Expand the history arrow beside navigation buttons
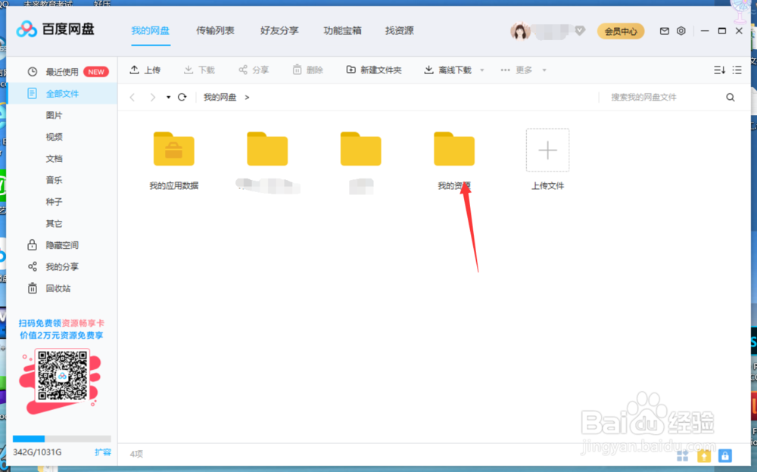This screenshot has height=472, width=757. (168, 97)
